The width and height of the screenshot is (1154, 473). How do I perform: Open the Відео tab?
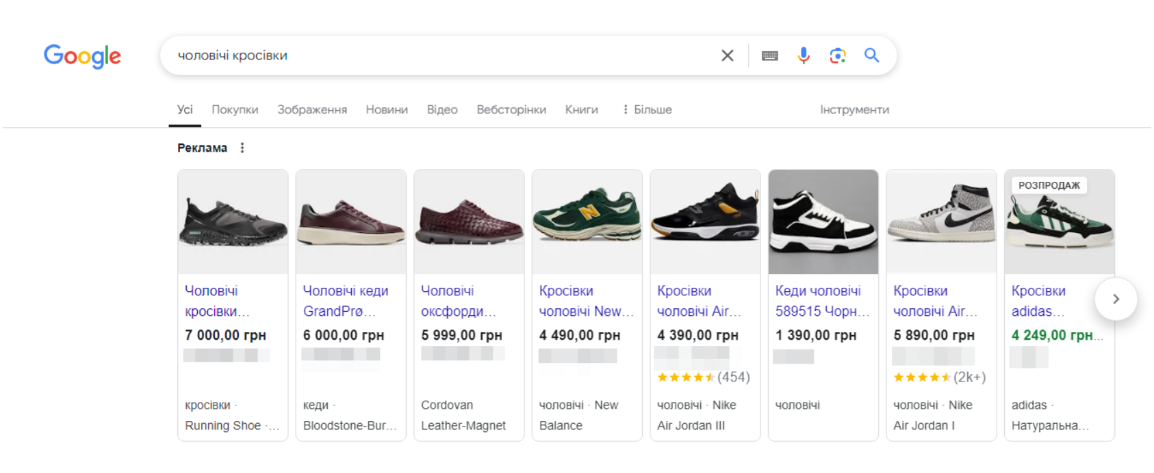click(x=442, y=109)
